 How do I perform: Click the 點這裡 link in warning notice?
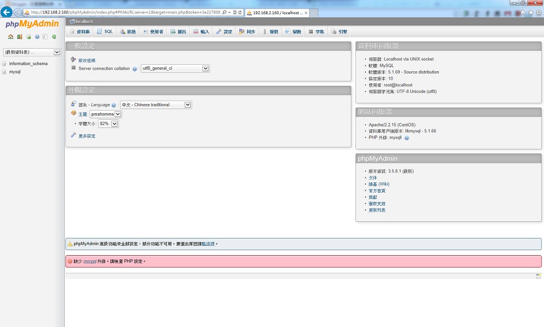point(208,244)
